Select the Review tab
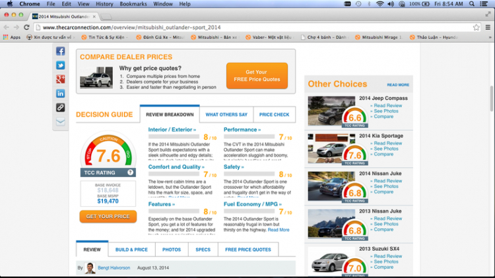 (92, 249)
